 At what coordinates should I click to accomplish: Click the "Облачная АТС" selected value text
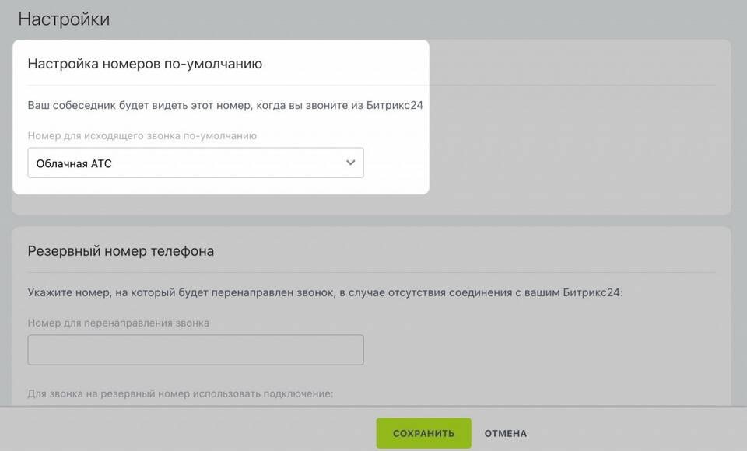(74, 164)
